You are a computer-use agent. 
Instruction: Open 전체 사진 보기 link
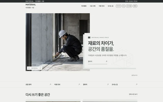pos(133,94)
